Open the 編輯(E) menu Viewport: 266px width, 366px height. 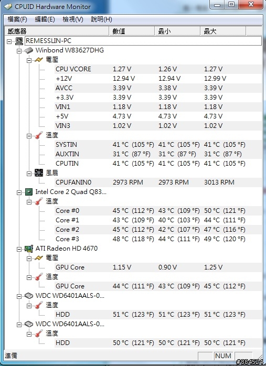point(45,19)
